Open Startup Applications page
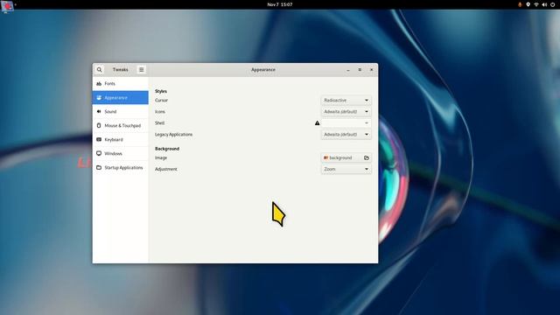Viewport: 560px width, 315px height. [x=121, y=167]
